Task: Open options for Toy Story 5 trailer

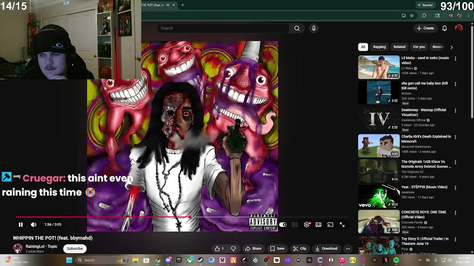Action: tap(455, 239)
